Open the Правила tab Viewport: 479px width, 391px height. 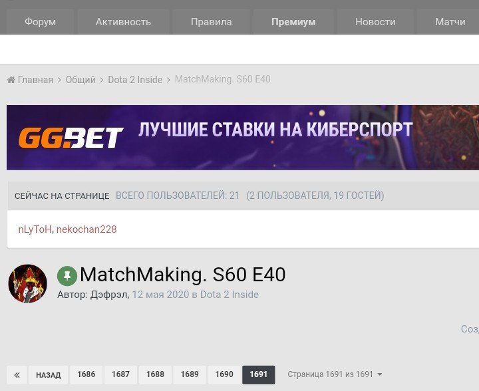coord(211,22)
